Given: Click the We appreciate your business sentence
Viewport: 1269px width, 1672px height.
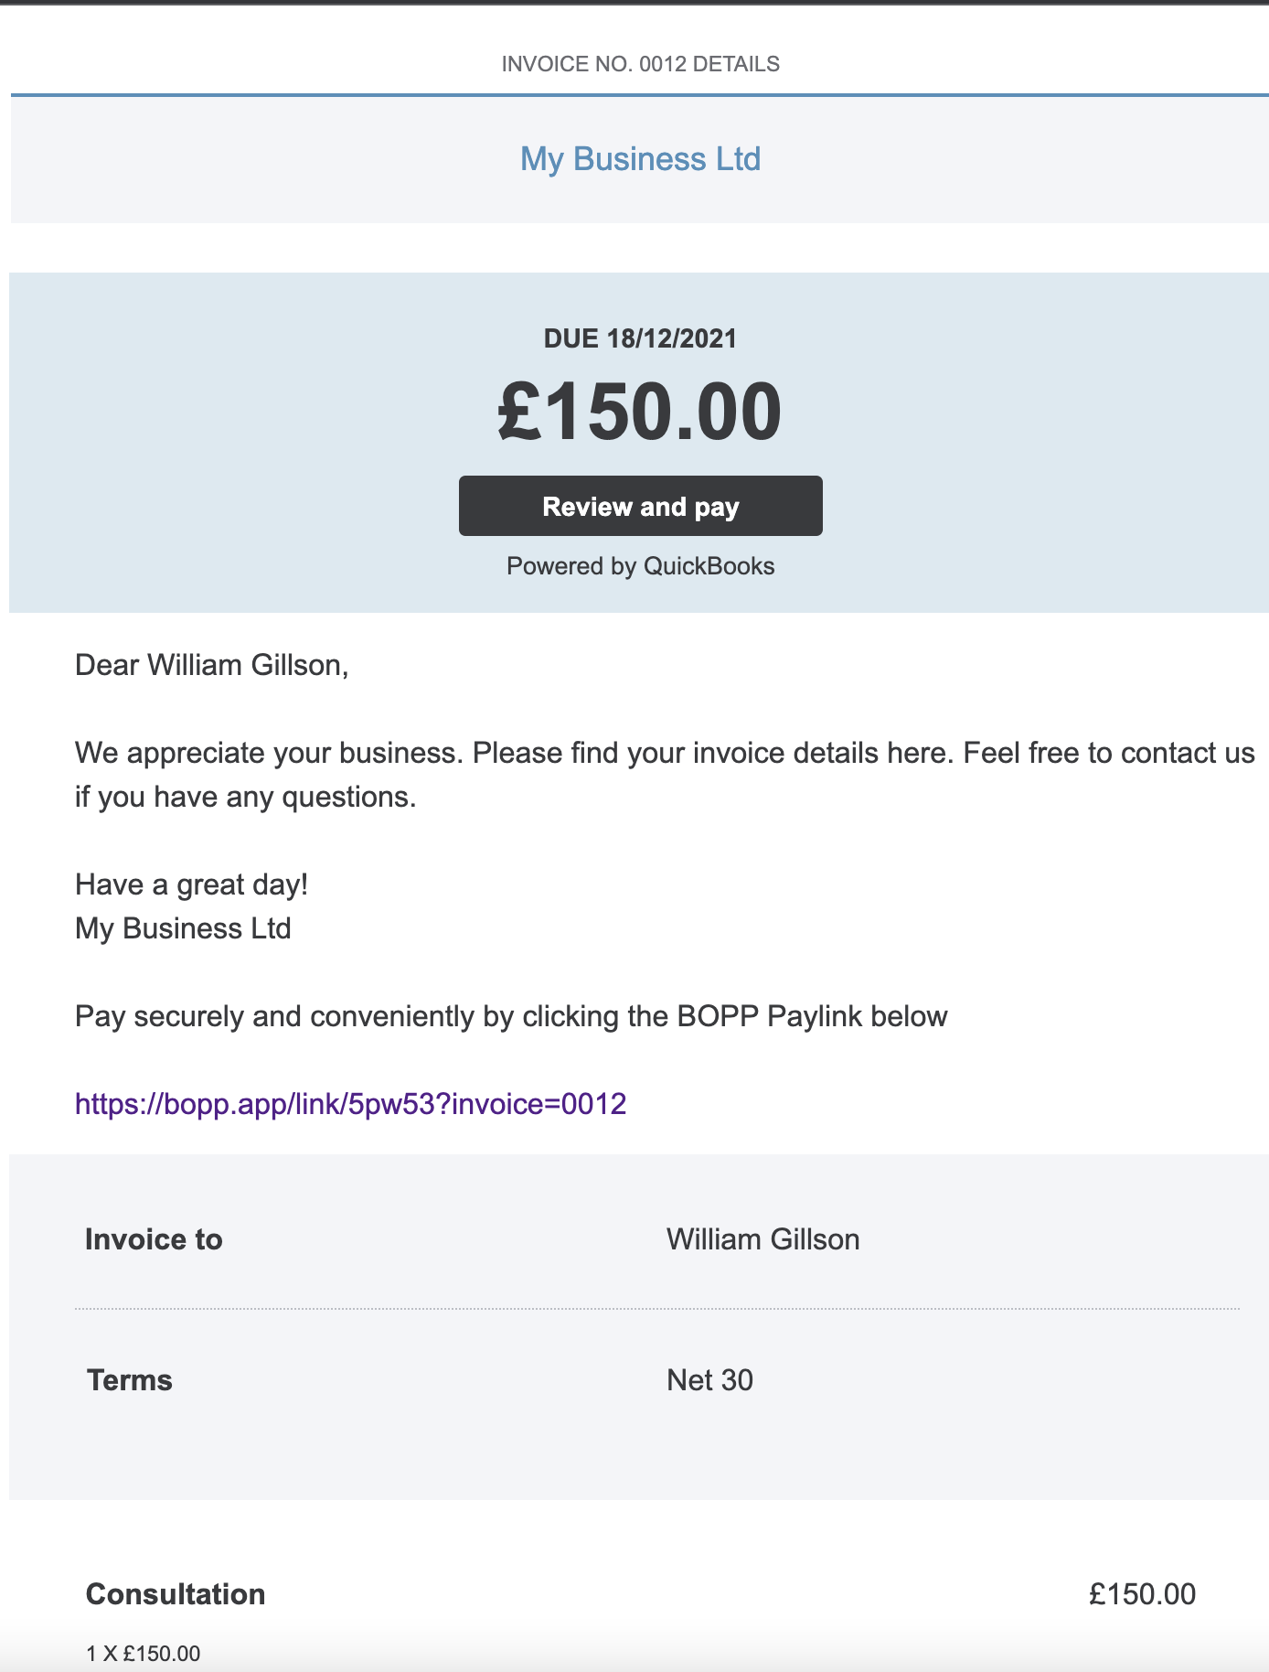Looking at the screenshot, I should pyautogui.click(x=665, y=775).
